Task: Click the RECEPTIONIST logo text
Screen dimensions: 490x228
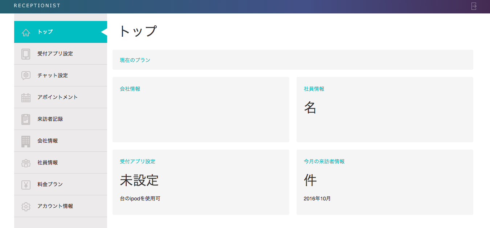Action: (37, 6)
